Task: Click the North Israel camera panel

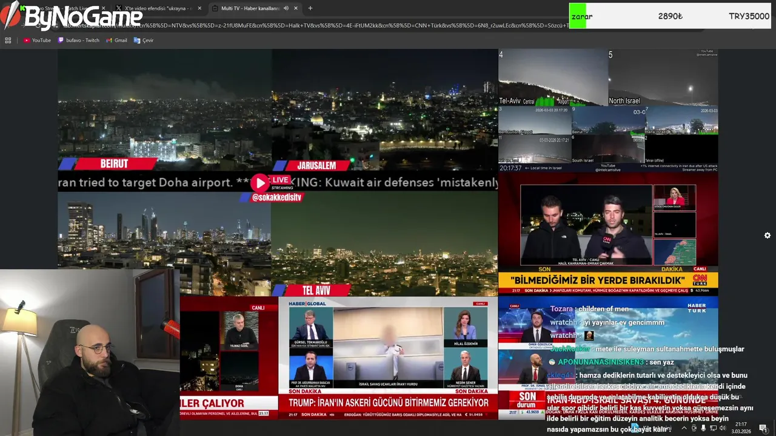Action: pos(663,78)
